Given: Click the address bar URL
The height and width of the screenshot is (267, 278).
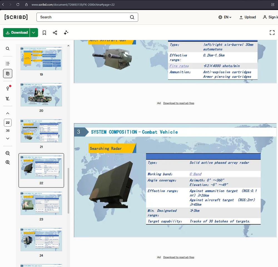Looking at the screenshot, I should (73, 5).
